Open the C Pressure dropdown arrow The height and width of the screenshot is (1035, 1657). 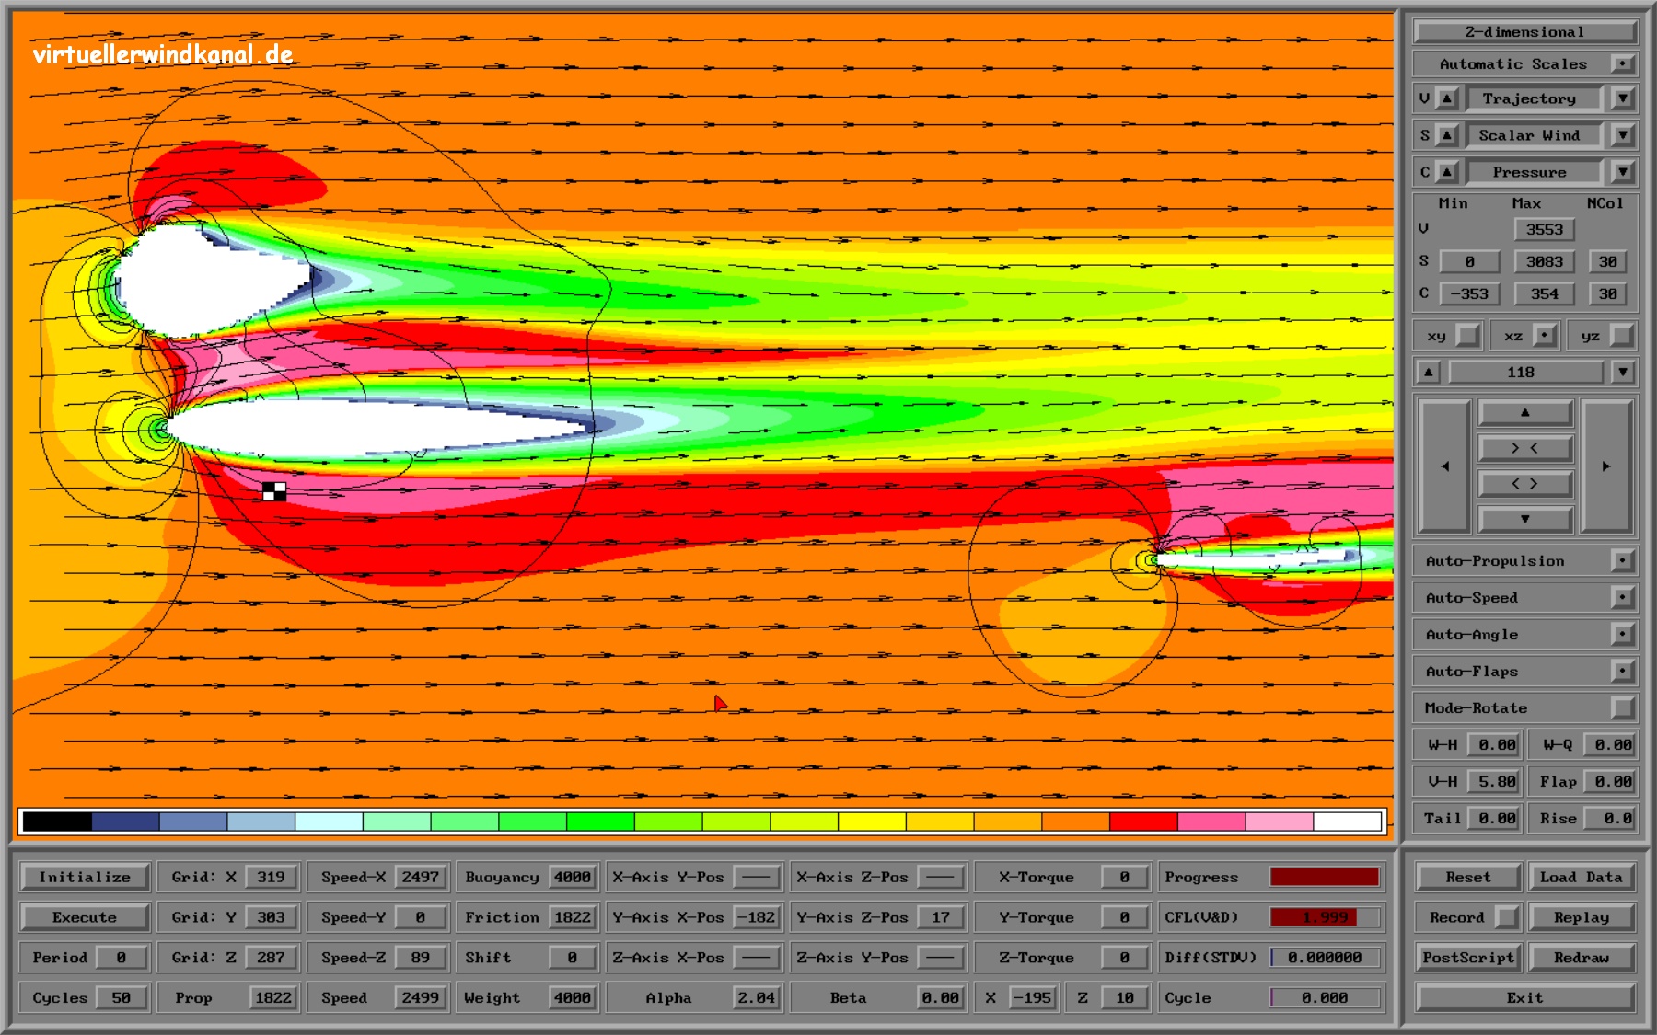coord(1623,172)
